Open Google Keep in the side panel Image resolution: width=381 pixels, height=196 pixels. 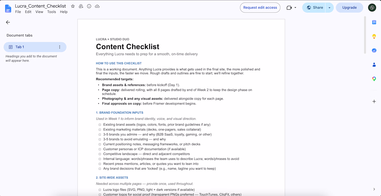[374, 36]
